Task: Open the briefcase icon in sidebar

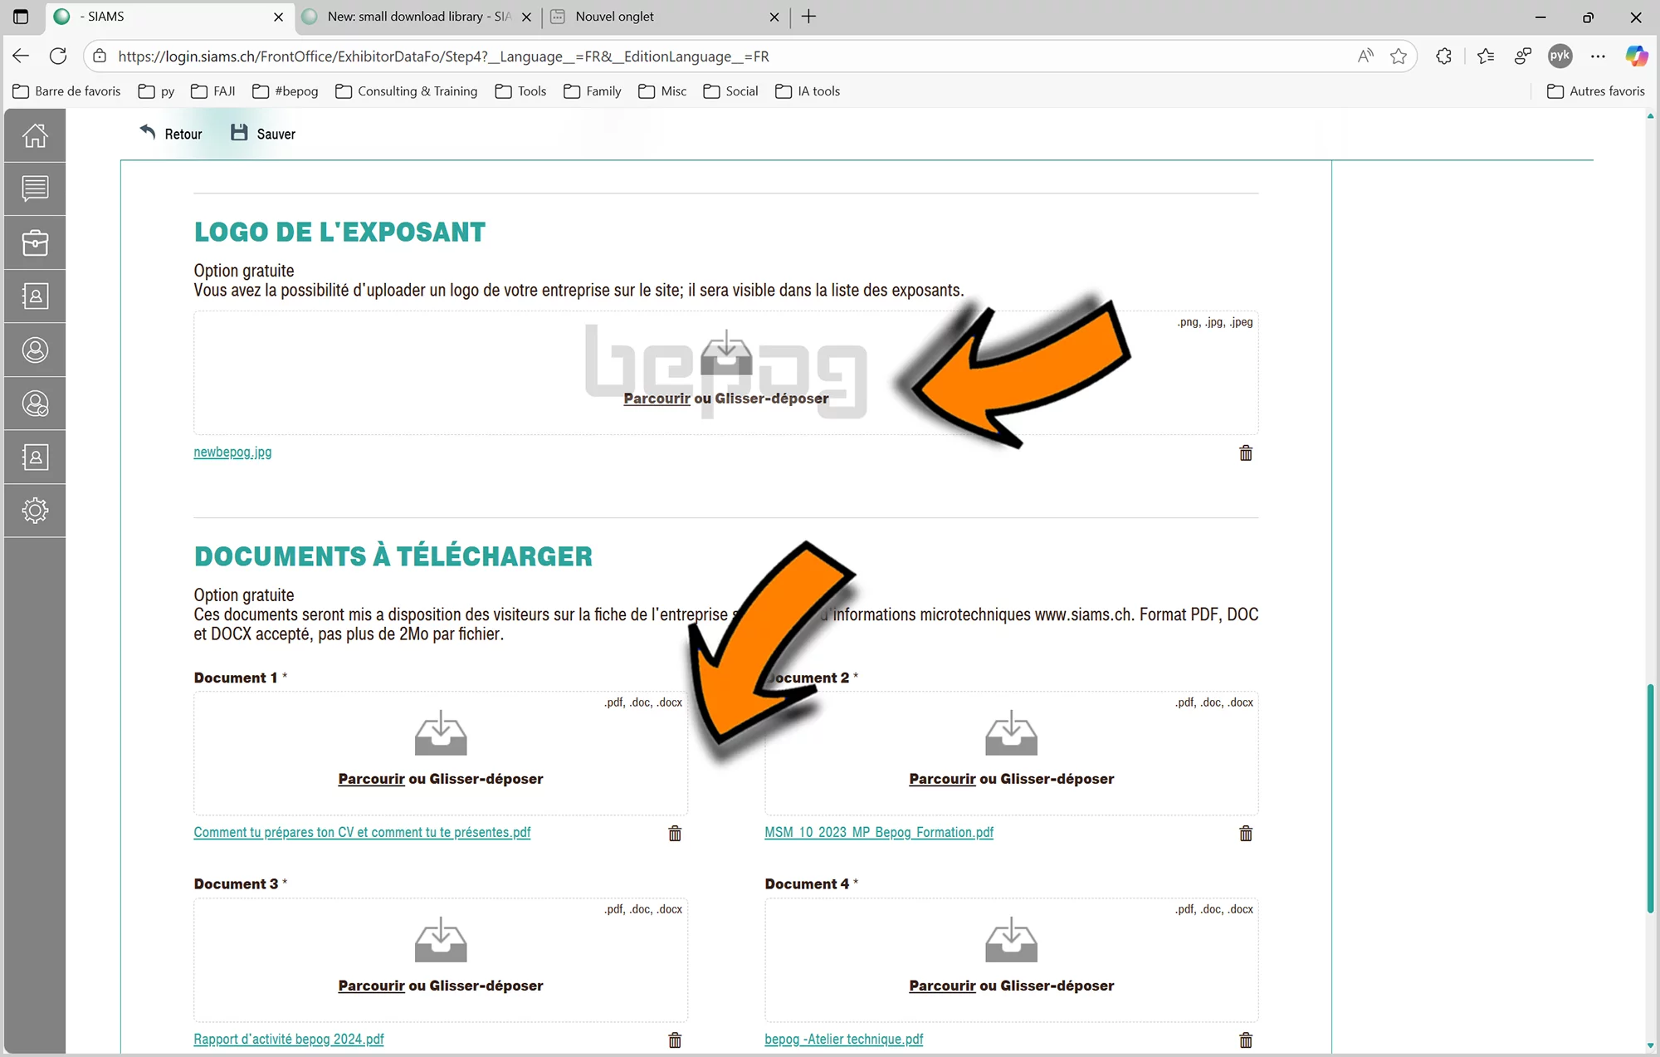Action: click(35, 242)
